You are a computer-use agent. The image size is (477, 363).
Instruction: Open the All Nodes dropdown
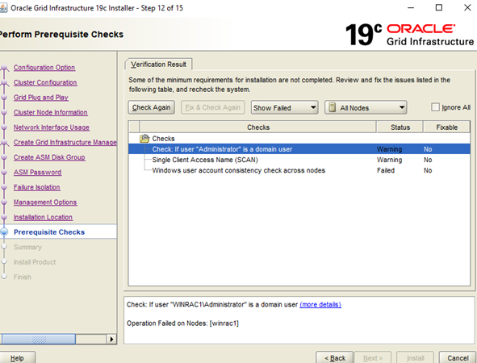click(366, 107)
